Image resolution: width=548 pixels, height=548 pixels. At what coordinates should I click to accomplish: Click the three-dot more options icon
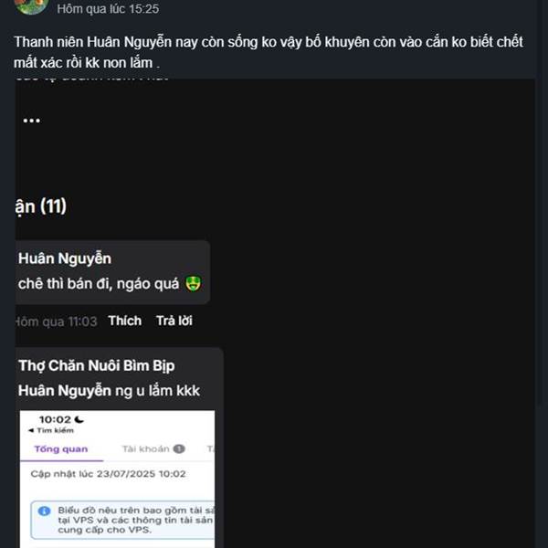click(x=31, y=121)
